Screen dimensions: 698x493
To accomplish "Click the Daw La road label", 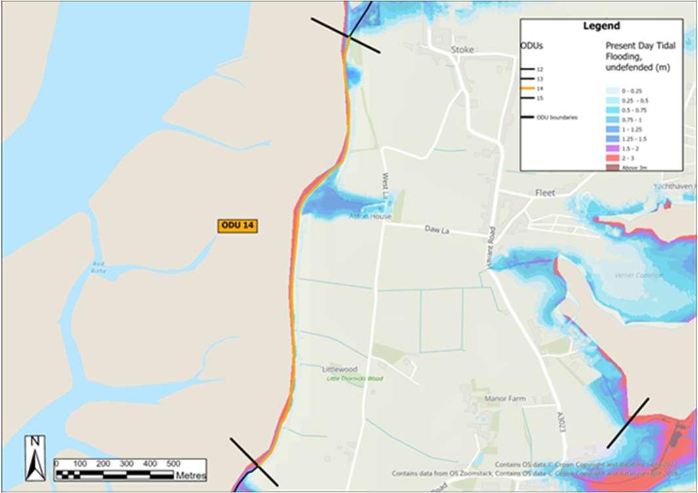I will 436,230.
